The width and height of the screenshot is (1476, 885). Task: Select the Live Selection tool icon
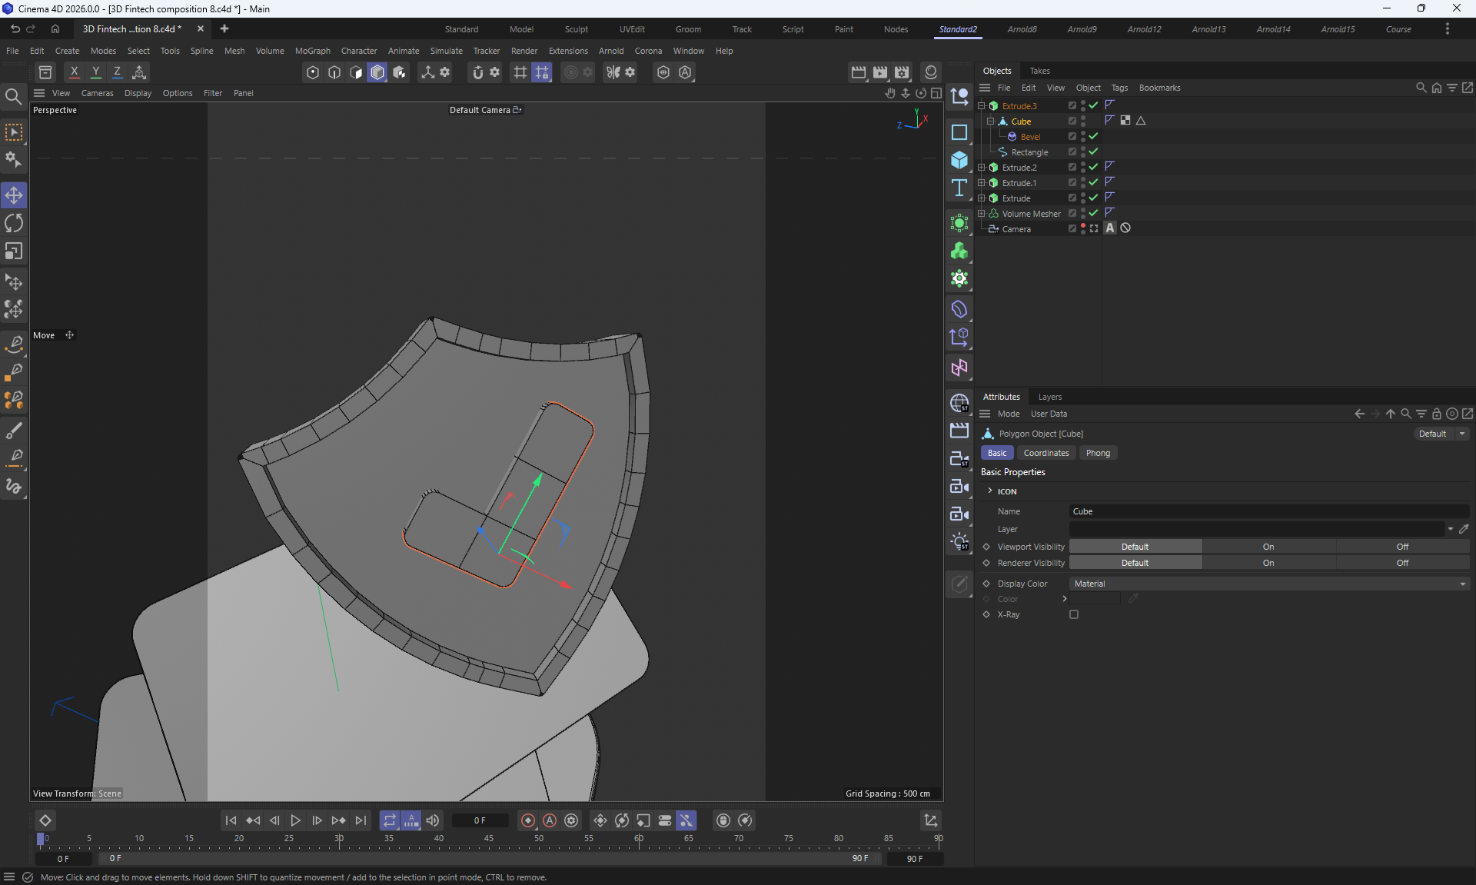(14, 133)
